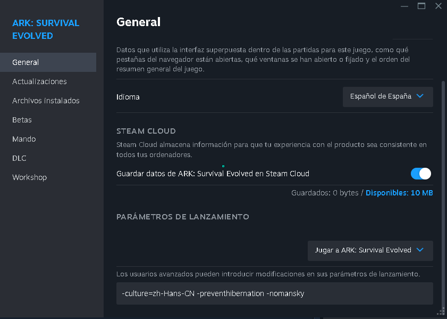This screenshot has width=447, height=319.
Task: Click into the launch parameters text field
Action: click(275, 293)
